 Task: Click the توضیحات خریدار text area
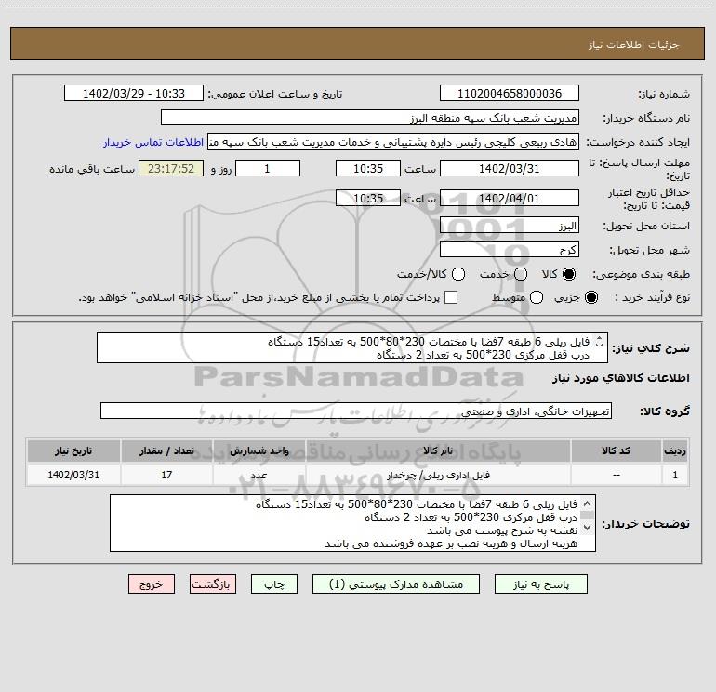(x=352, y=523)
